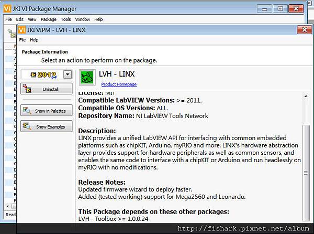The width and height of the screenshot is (314, 234).
Task: Click the install toolbar icon in Package Manager window
Action: [x=12, y=34]
